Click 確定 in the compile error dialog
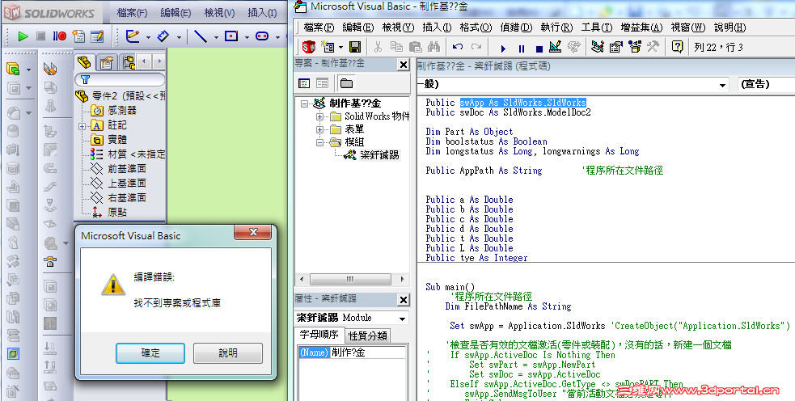Image resolution: width=795 pixels, height=401 pixels. click(x=150, y=352)
